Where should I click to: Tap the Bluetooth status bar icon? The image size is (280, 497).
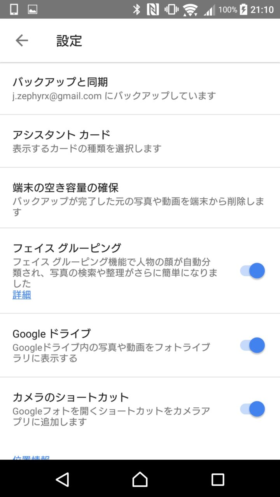pos(136,9)
